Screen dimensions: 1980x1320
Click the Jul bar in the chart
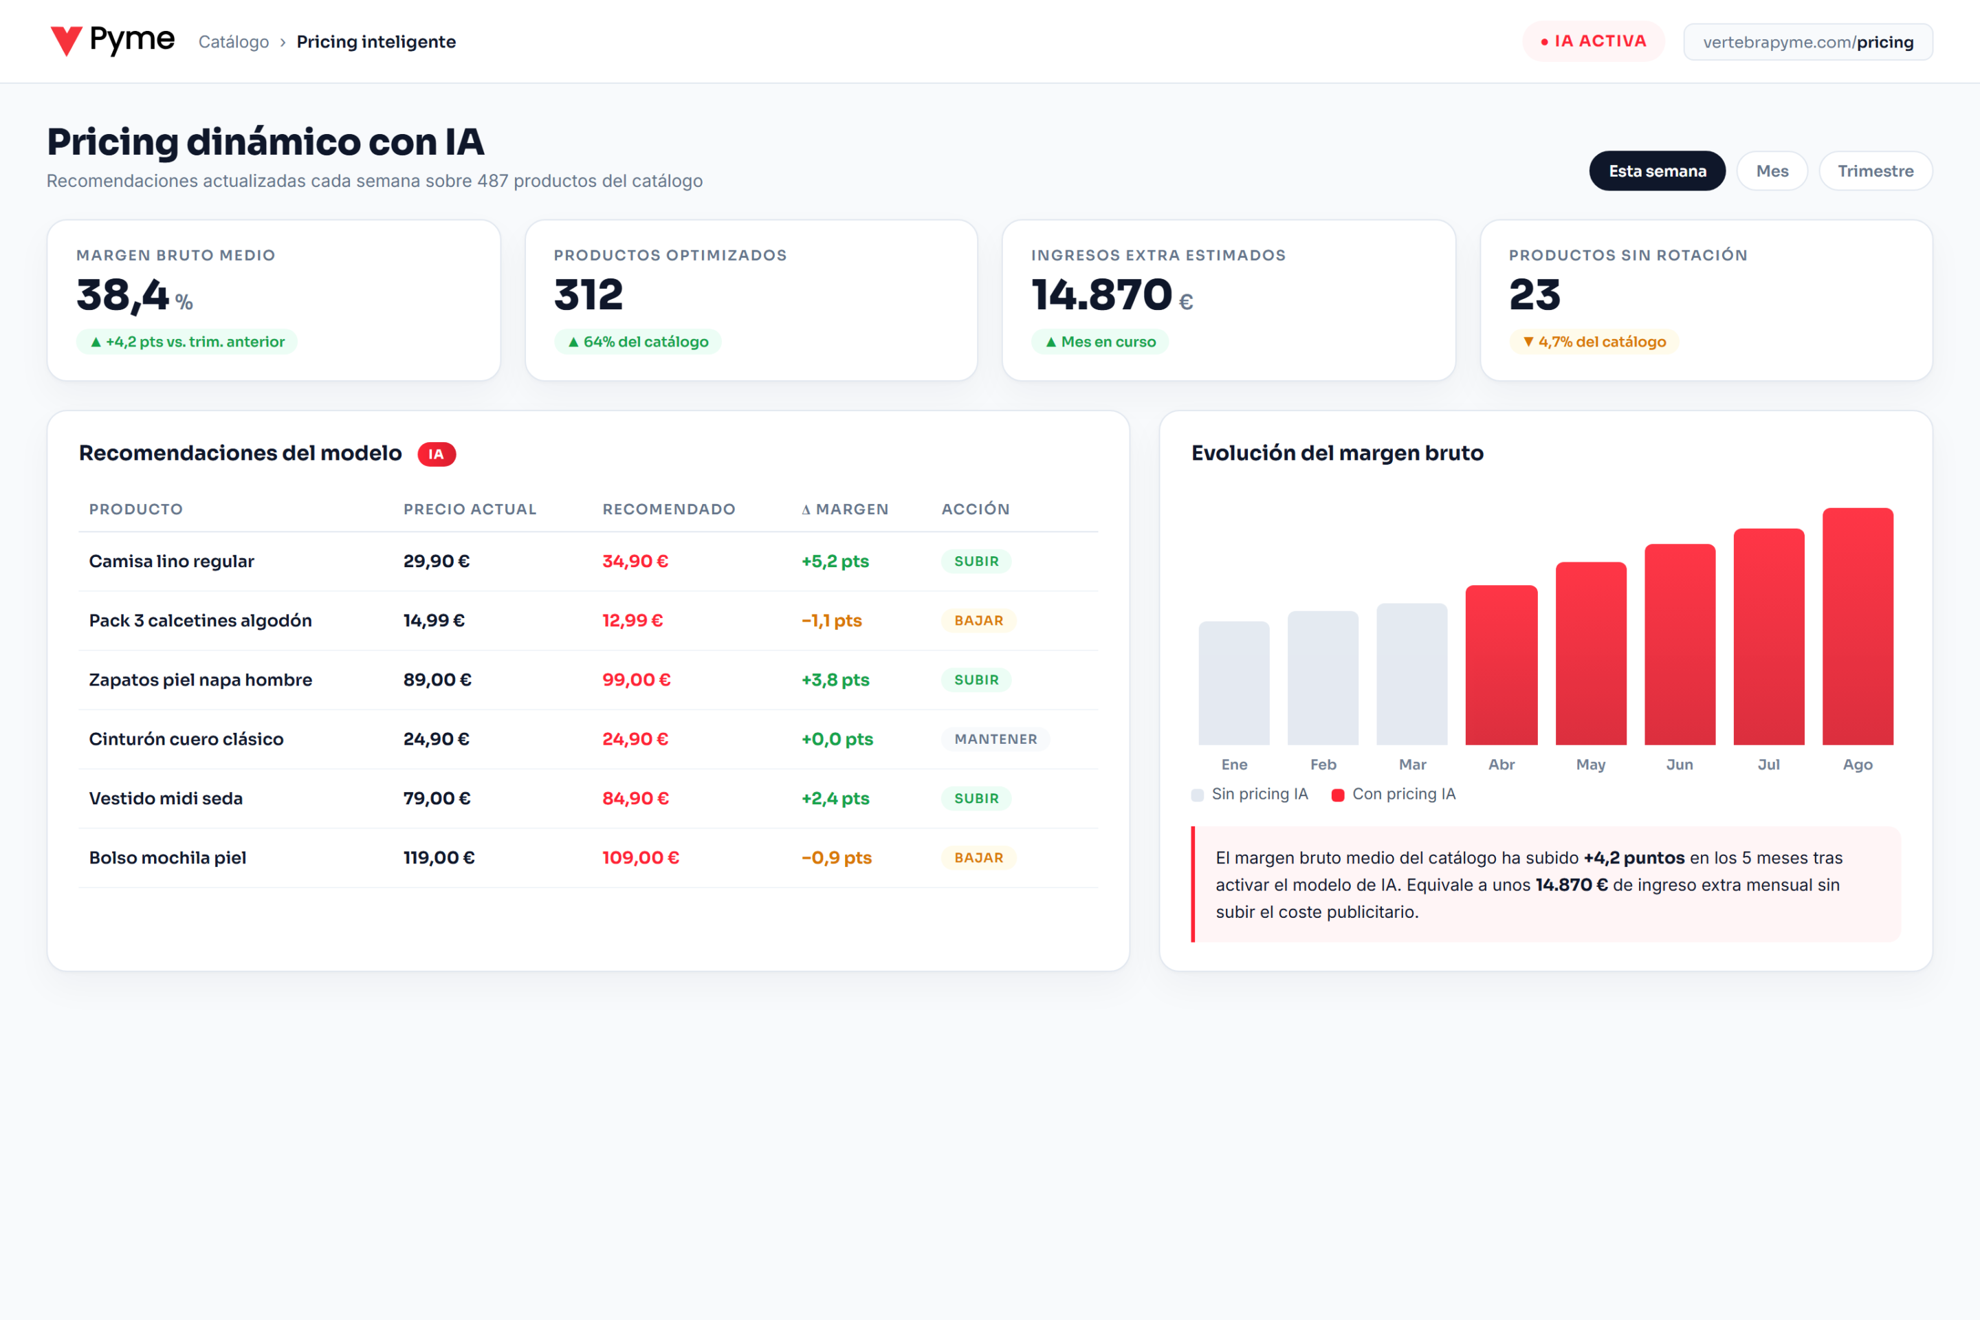pos(1769,637)
